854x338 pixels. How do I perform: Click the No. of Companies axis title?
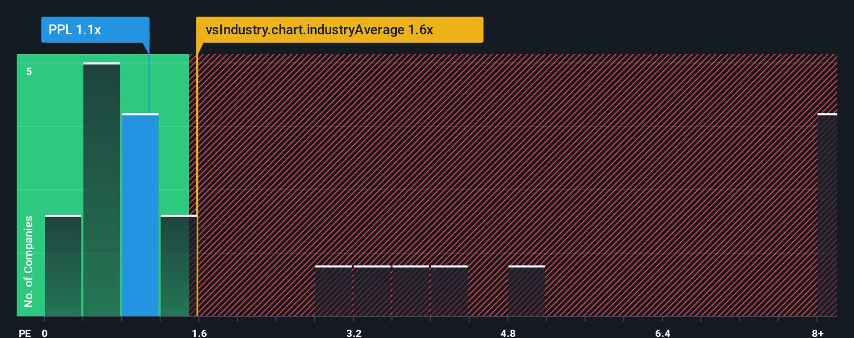29,261
